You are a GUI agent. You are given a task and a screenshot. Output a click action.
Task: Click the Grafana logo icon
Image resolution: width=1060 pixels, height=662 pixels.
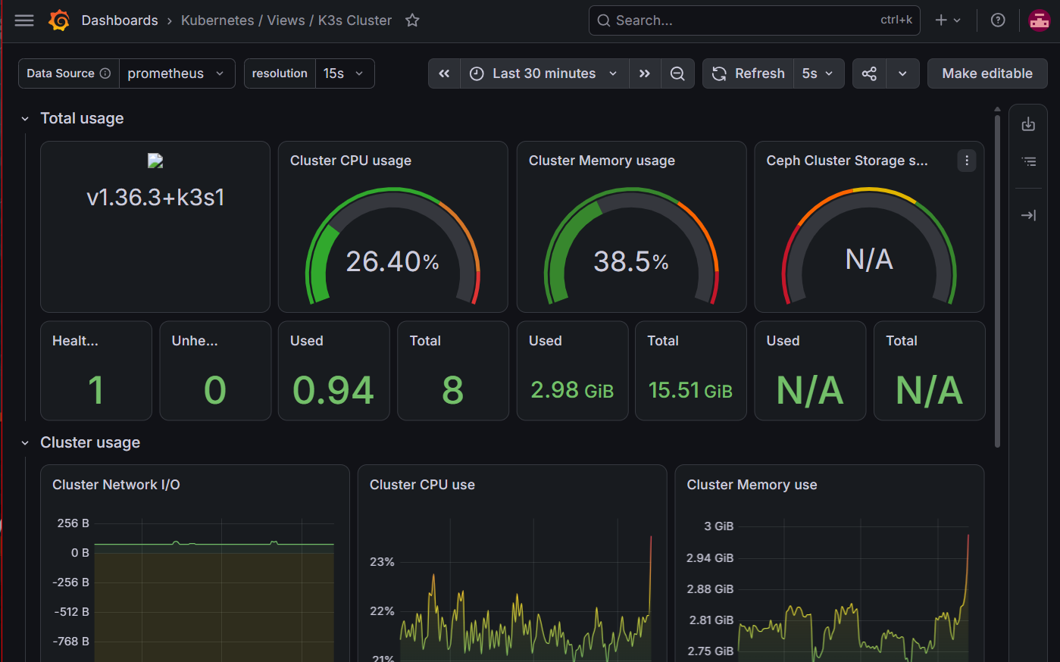(59, 20)
